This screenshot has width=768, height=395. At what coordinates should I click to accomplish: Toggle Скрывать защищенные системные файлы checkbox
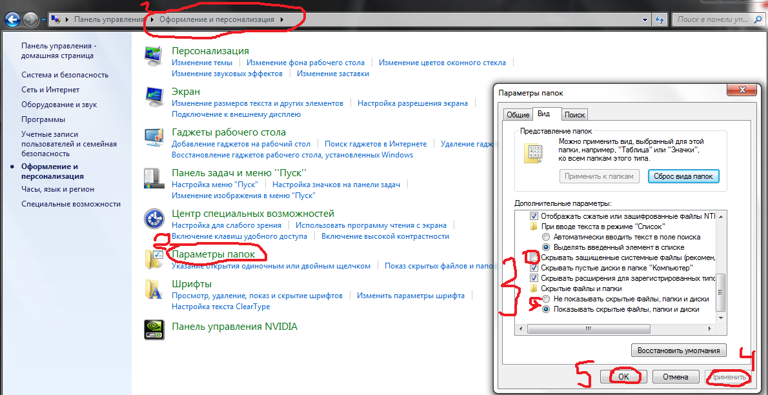[x=534, y=258]
